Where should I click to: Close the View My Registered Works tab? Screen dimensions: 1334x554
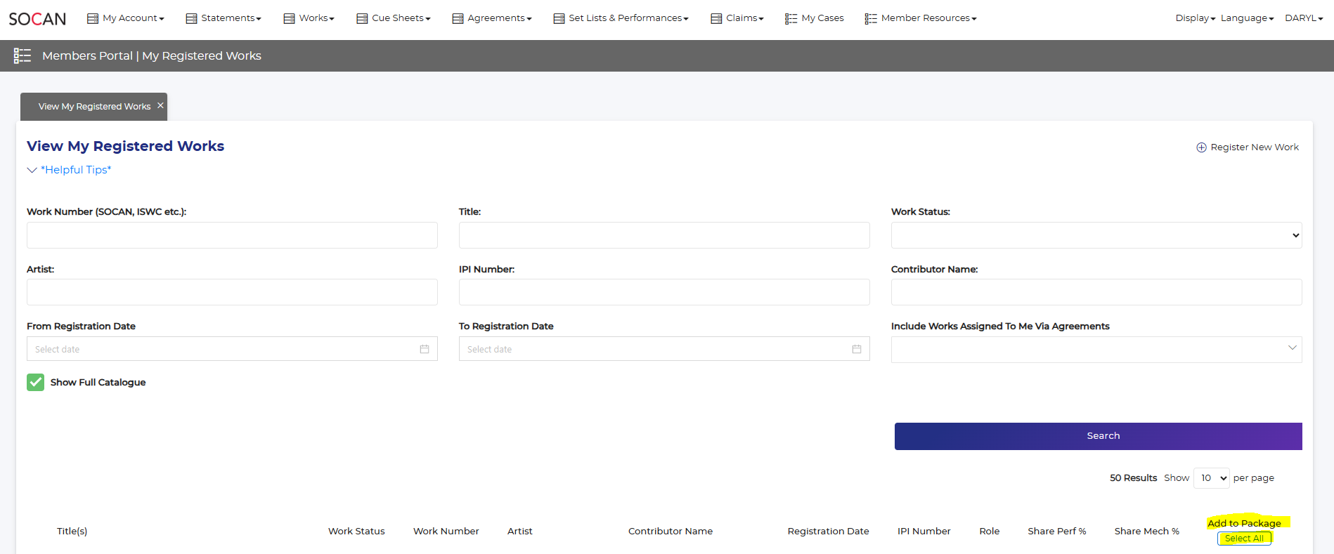point(160,105)
